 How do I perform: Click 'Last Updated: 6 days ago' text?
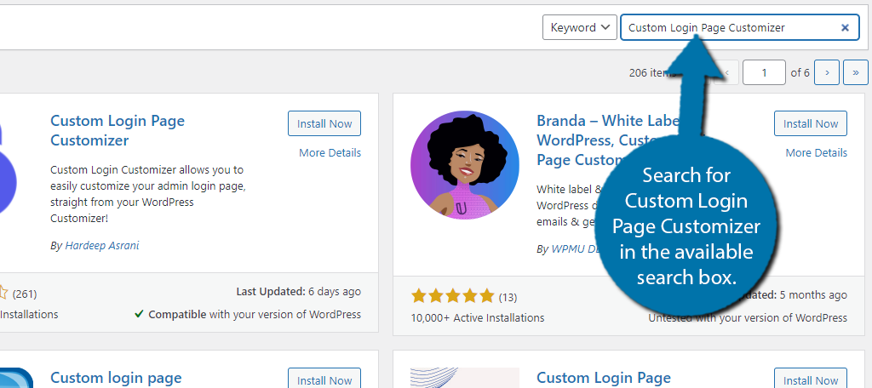point(299,291)
